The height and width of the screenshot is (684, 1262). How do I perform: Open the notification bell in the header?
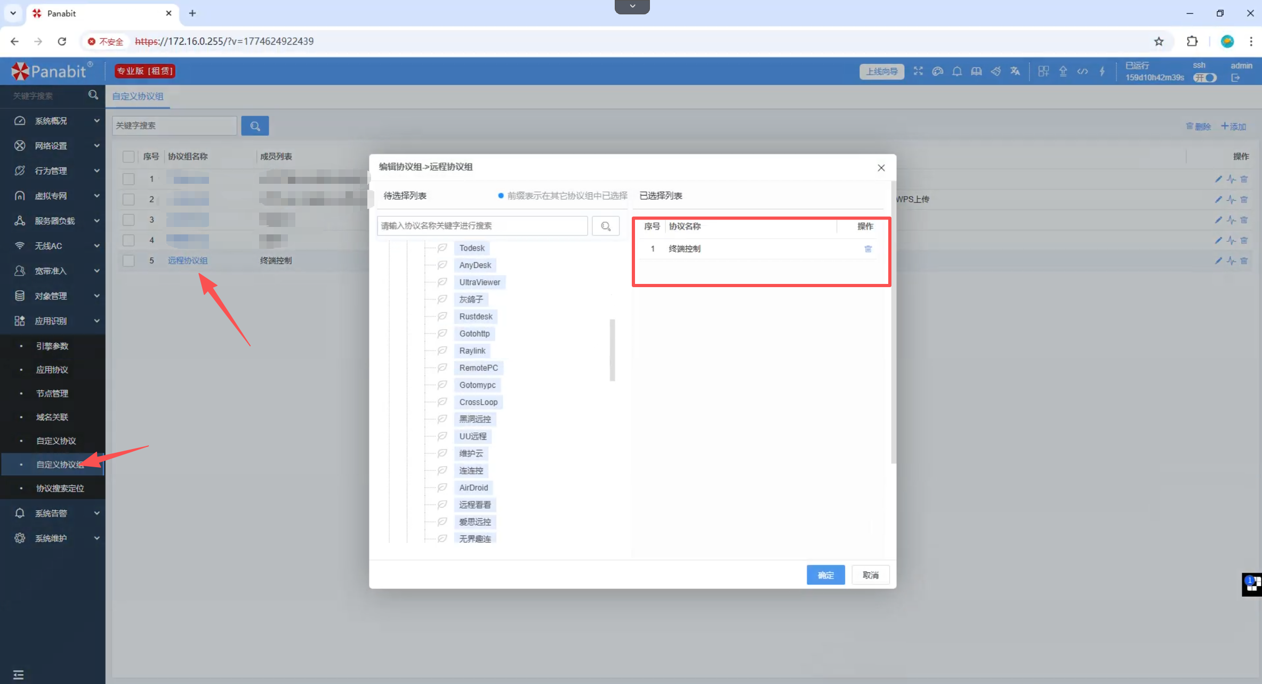(957, 71)
